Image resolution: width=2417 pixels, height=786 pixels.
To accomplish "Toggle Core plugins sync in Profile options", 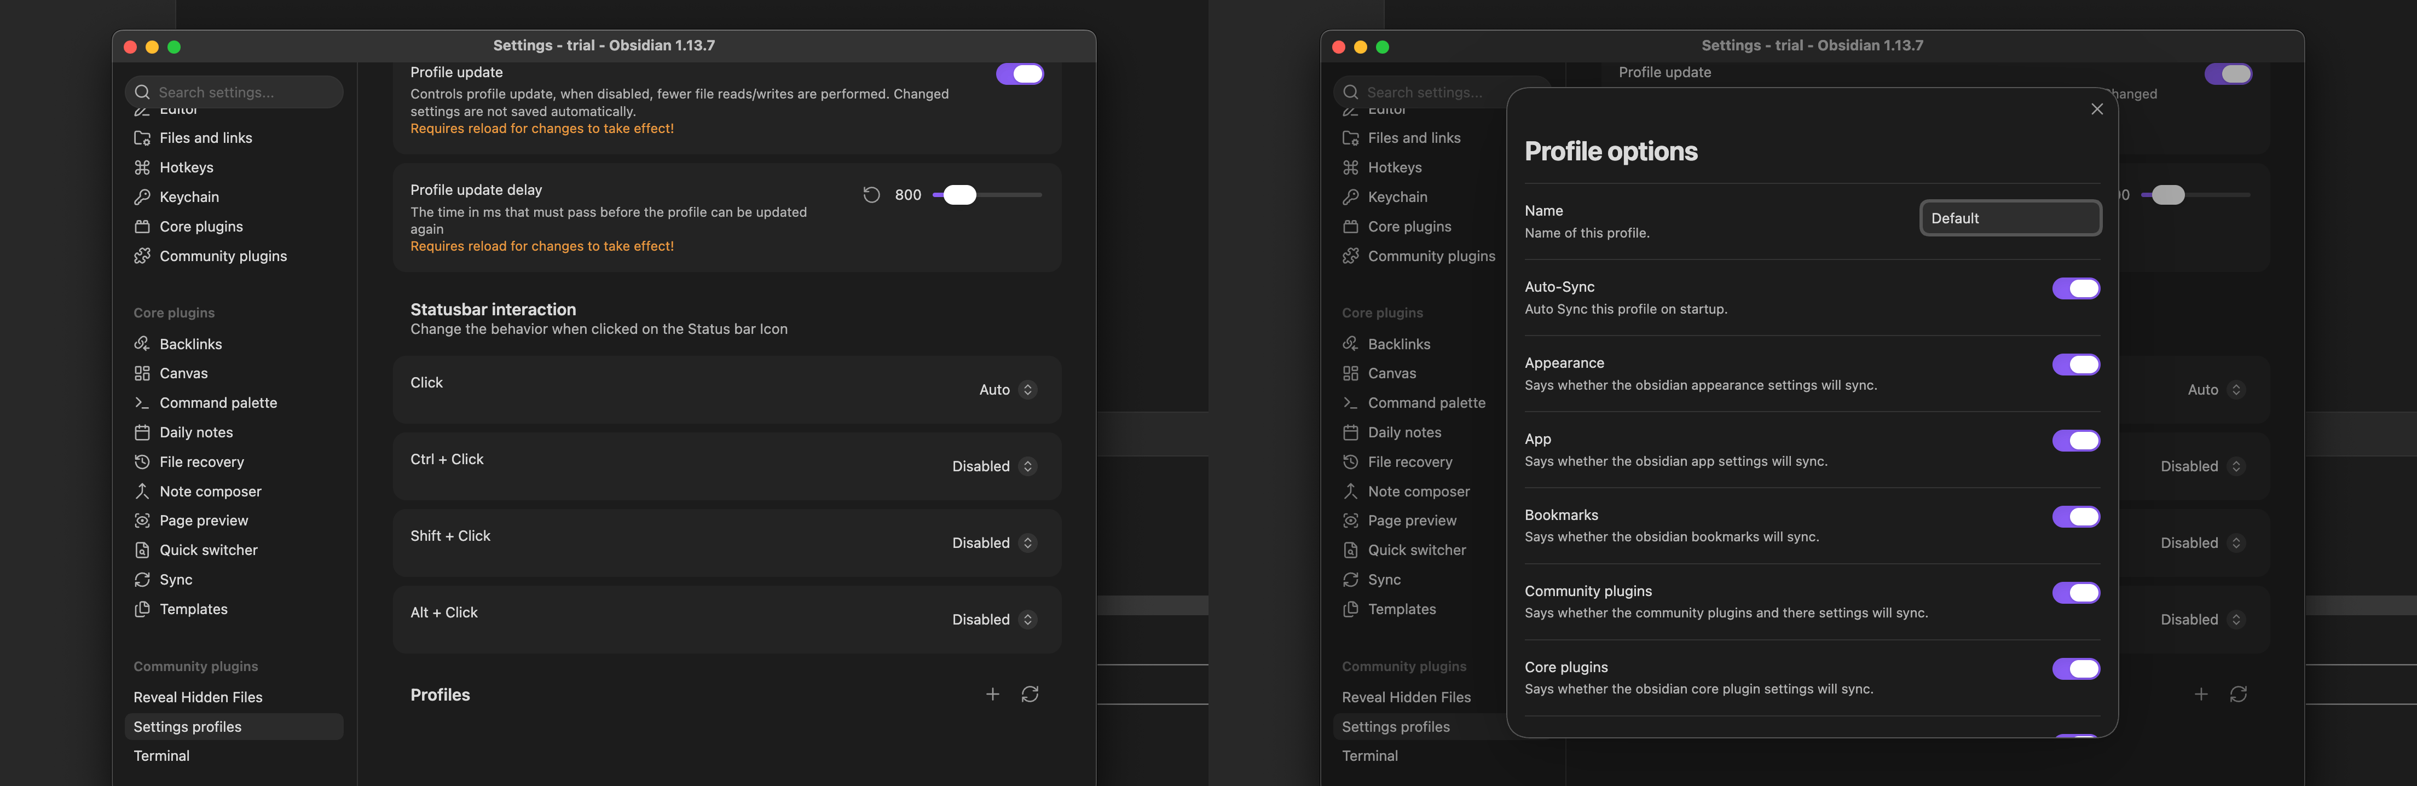I will tap(2075, 669).
